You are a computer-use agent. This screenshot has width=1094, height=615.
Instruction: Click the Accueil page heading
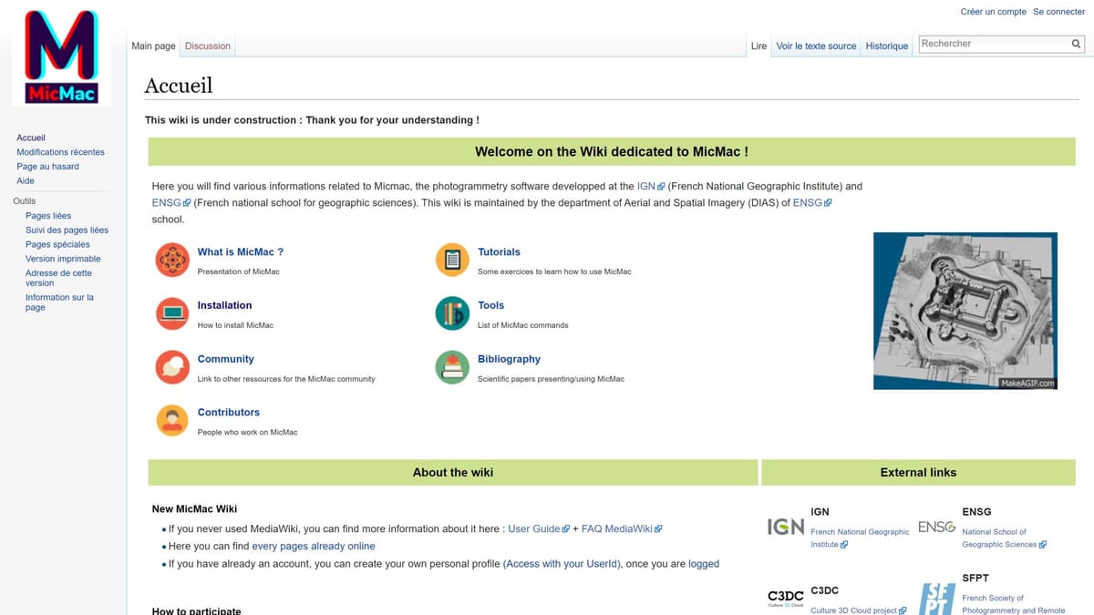[x=179, y=86]
